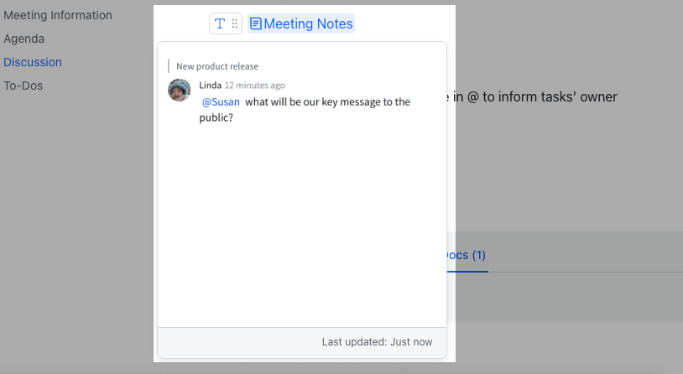Navigate to the To-Dos section

pyautogui.click(x=23, y=86)
